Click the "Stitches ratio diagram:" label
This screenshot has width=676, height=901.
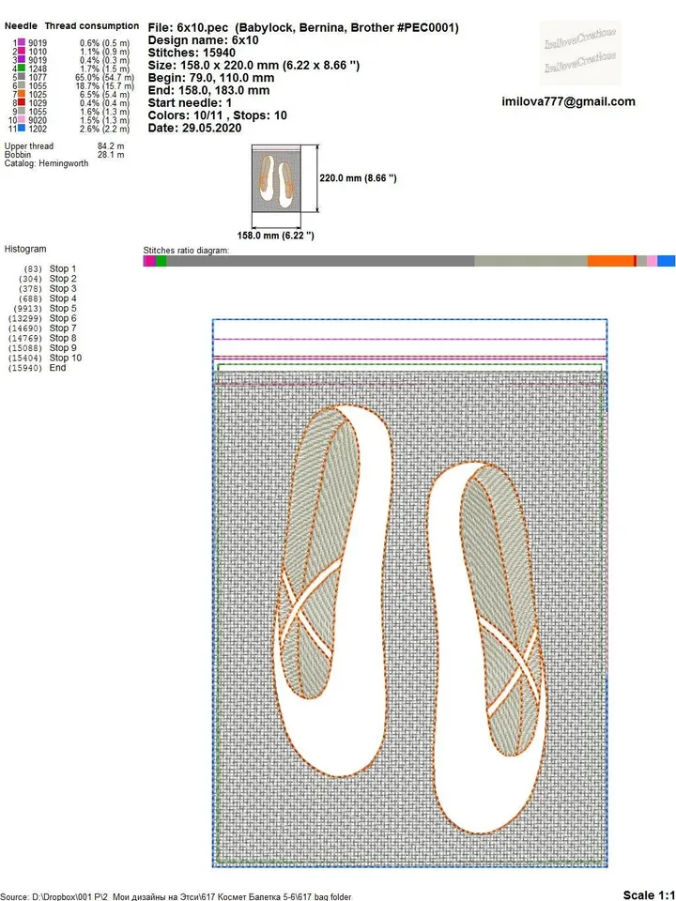tap(186, 251)
